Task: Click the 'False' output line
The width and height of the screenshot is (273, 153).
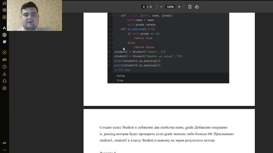Action: tap(121, 76)
